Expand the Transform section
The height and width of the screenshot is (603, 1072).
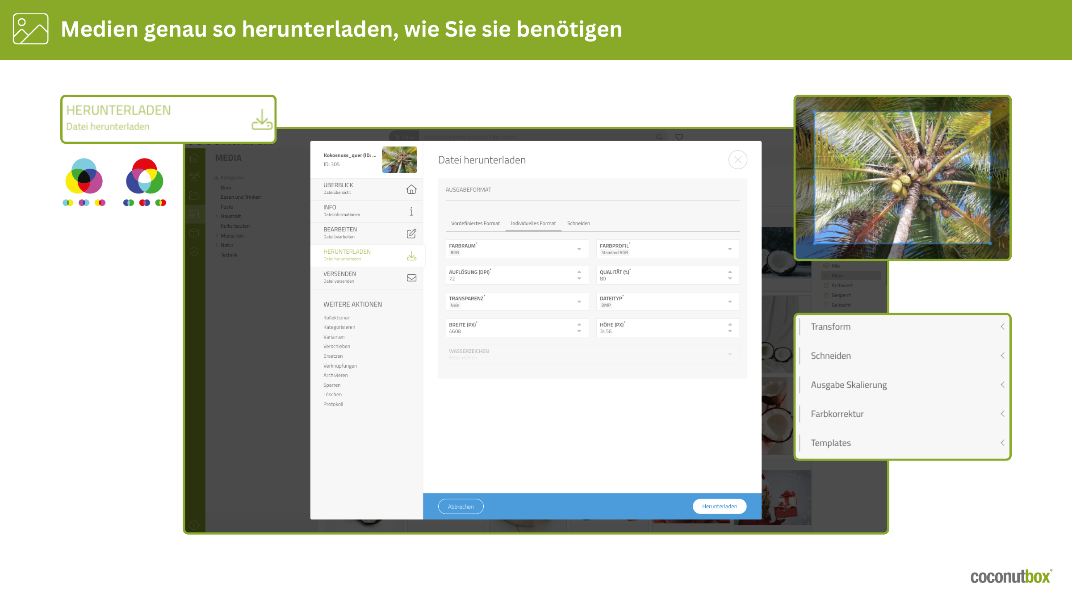click(x=1003, y=327)
